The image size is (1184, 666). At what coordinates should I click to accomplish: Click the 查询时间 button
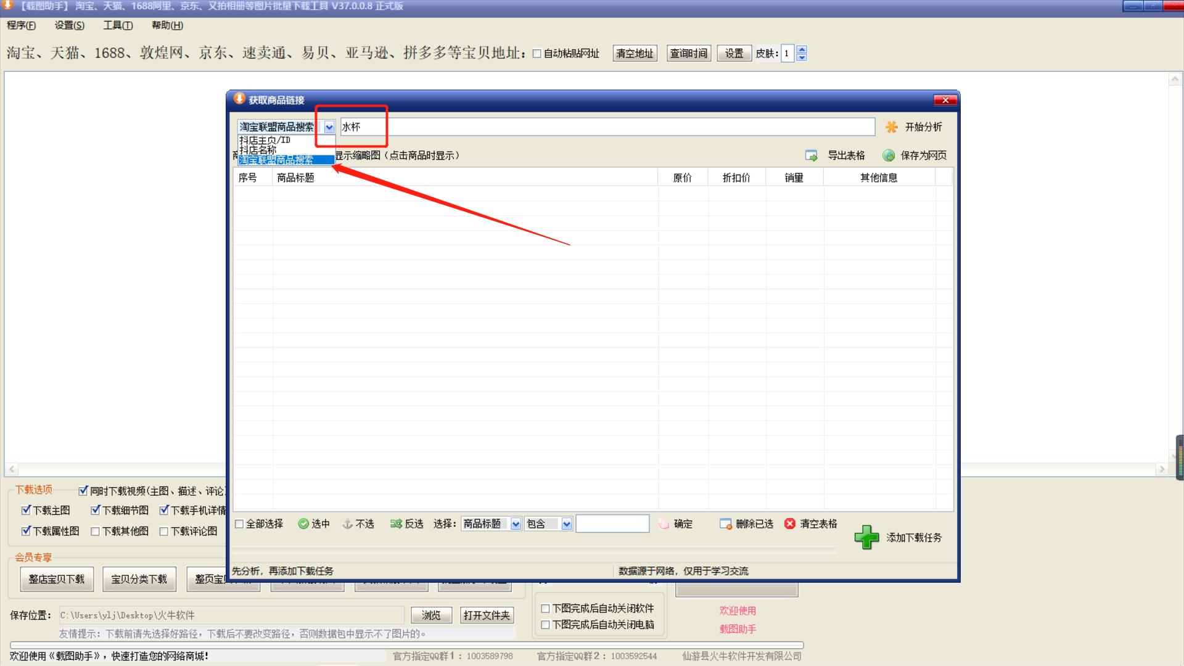(x=688, y=54)
